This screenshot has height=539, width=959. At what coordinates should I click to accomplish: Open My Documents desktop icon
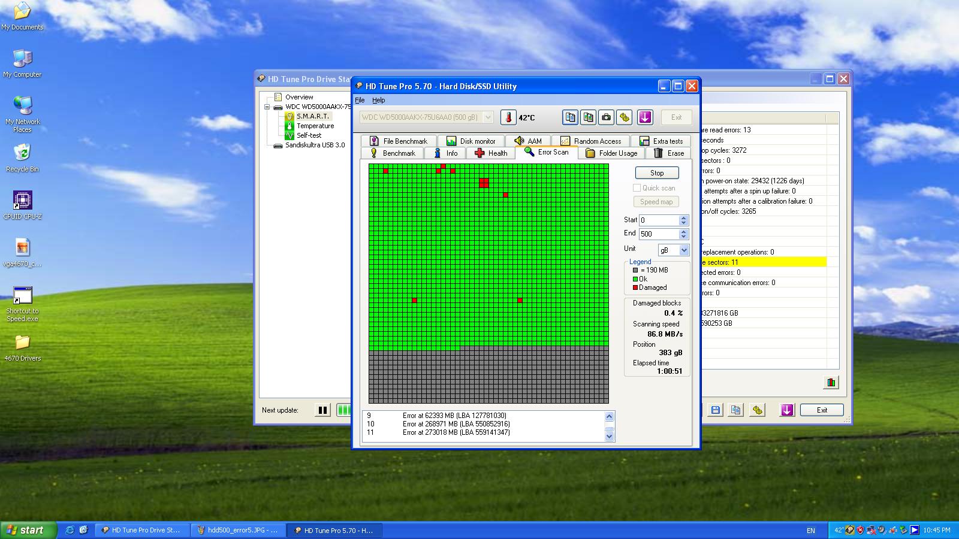(x=22, y=16)
